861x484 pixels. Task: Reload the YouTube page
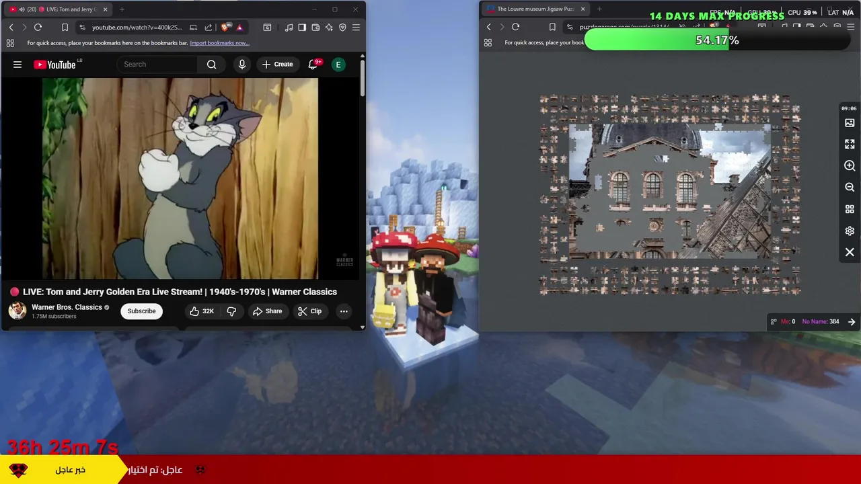tap(38, 28)
